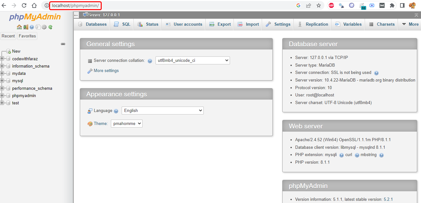Viewport: 421px width, 203px height.
Task: Click the log out door icon
Action: [26, 27]
